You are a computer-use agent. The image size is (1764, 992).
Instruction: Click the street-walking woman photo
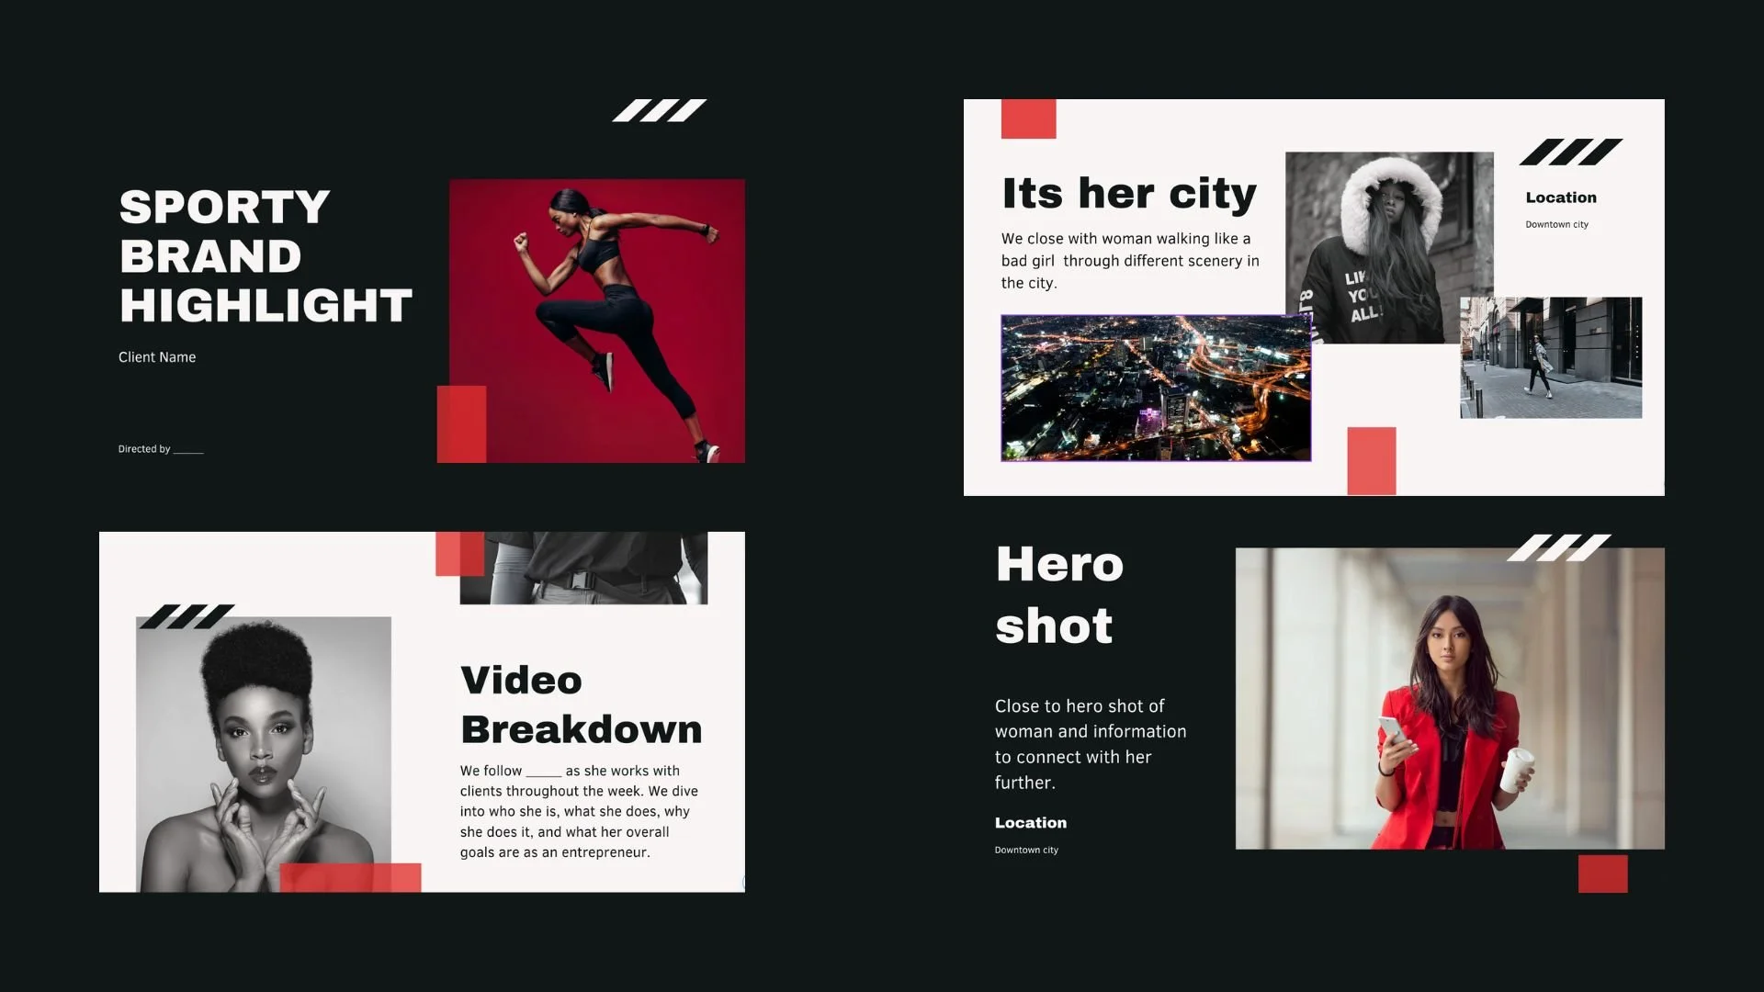[1550, 356]
